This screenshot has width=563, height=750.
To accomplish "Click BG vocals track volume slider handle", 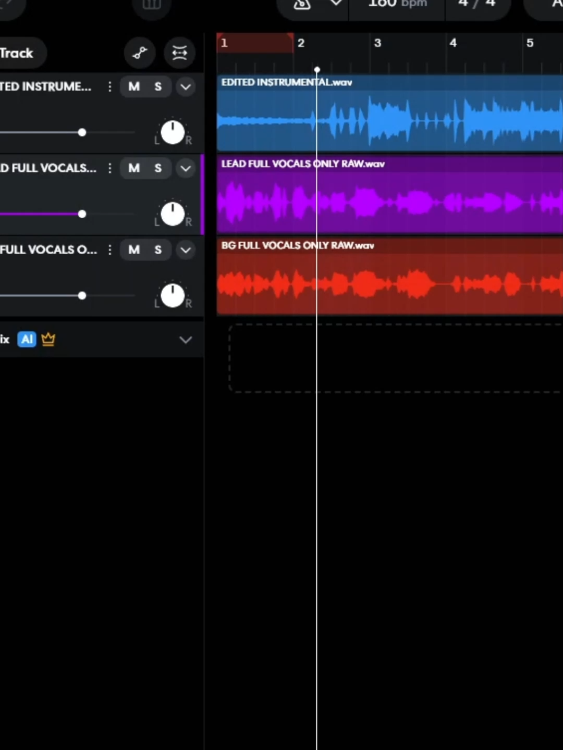I will click(x=82, y=295).
